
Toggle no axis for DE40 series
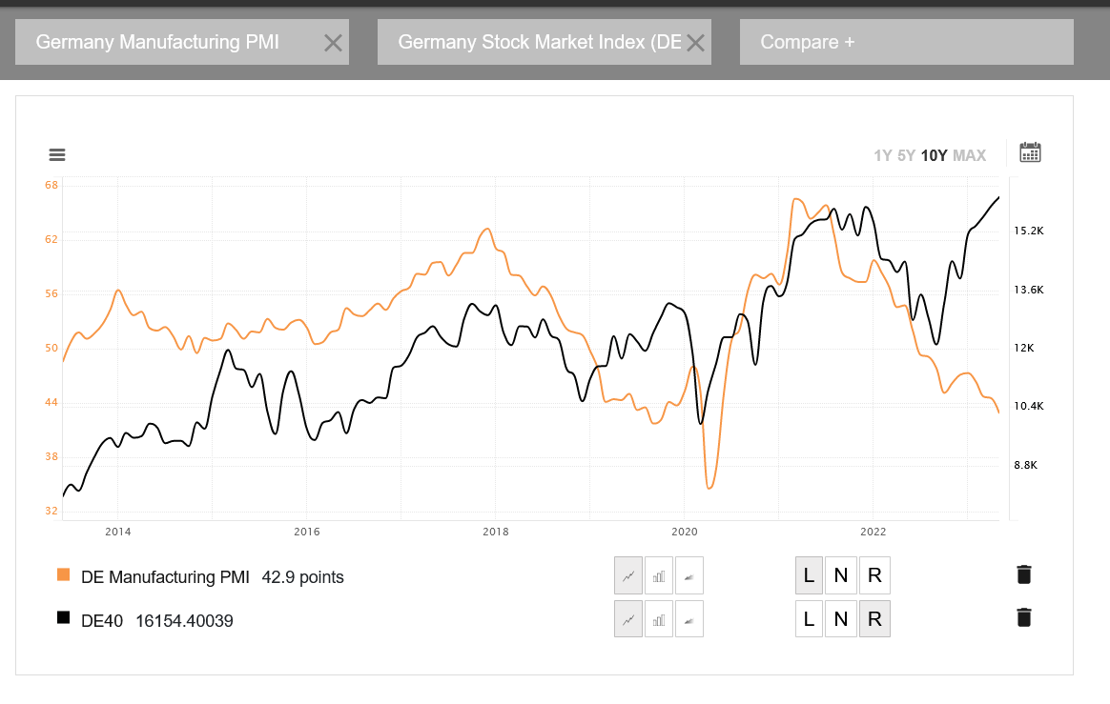click(841, 618)
